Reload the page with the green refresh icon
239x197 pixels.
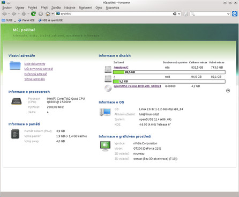click(33, 14)
